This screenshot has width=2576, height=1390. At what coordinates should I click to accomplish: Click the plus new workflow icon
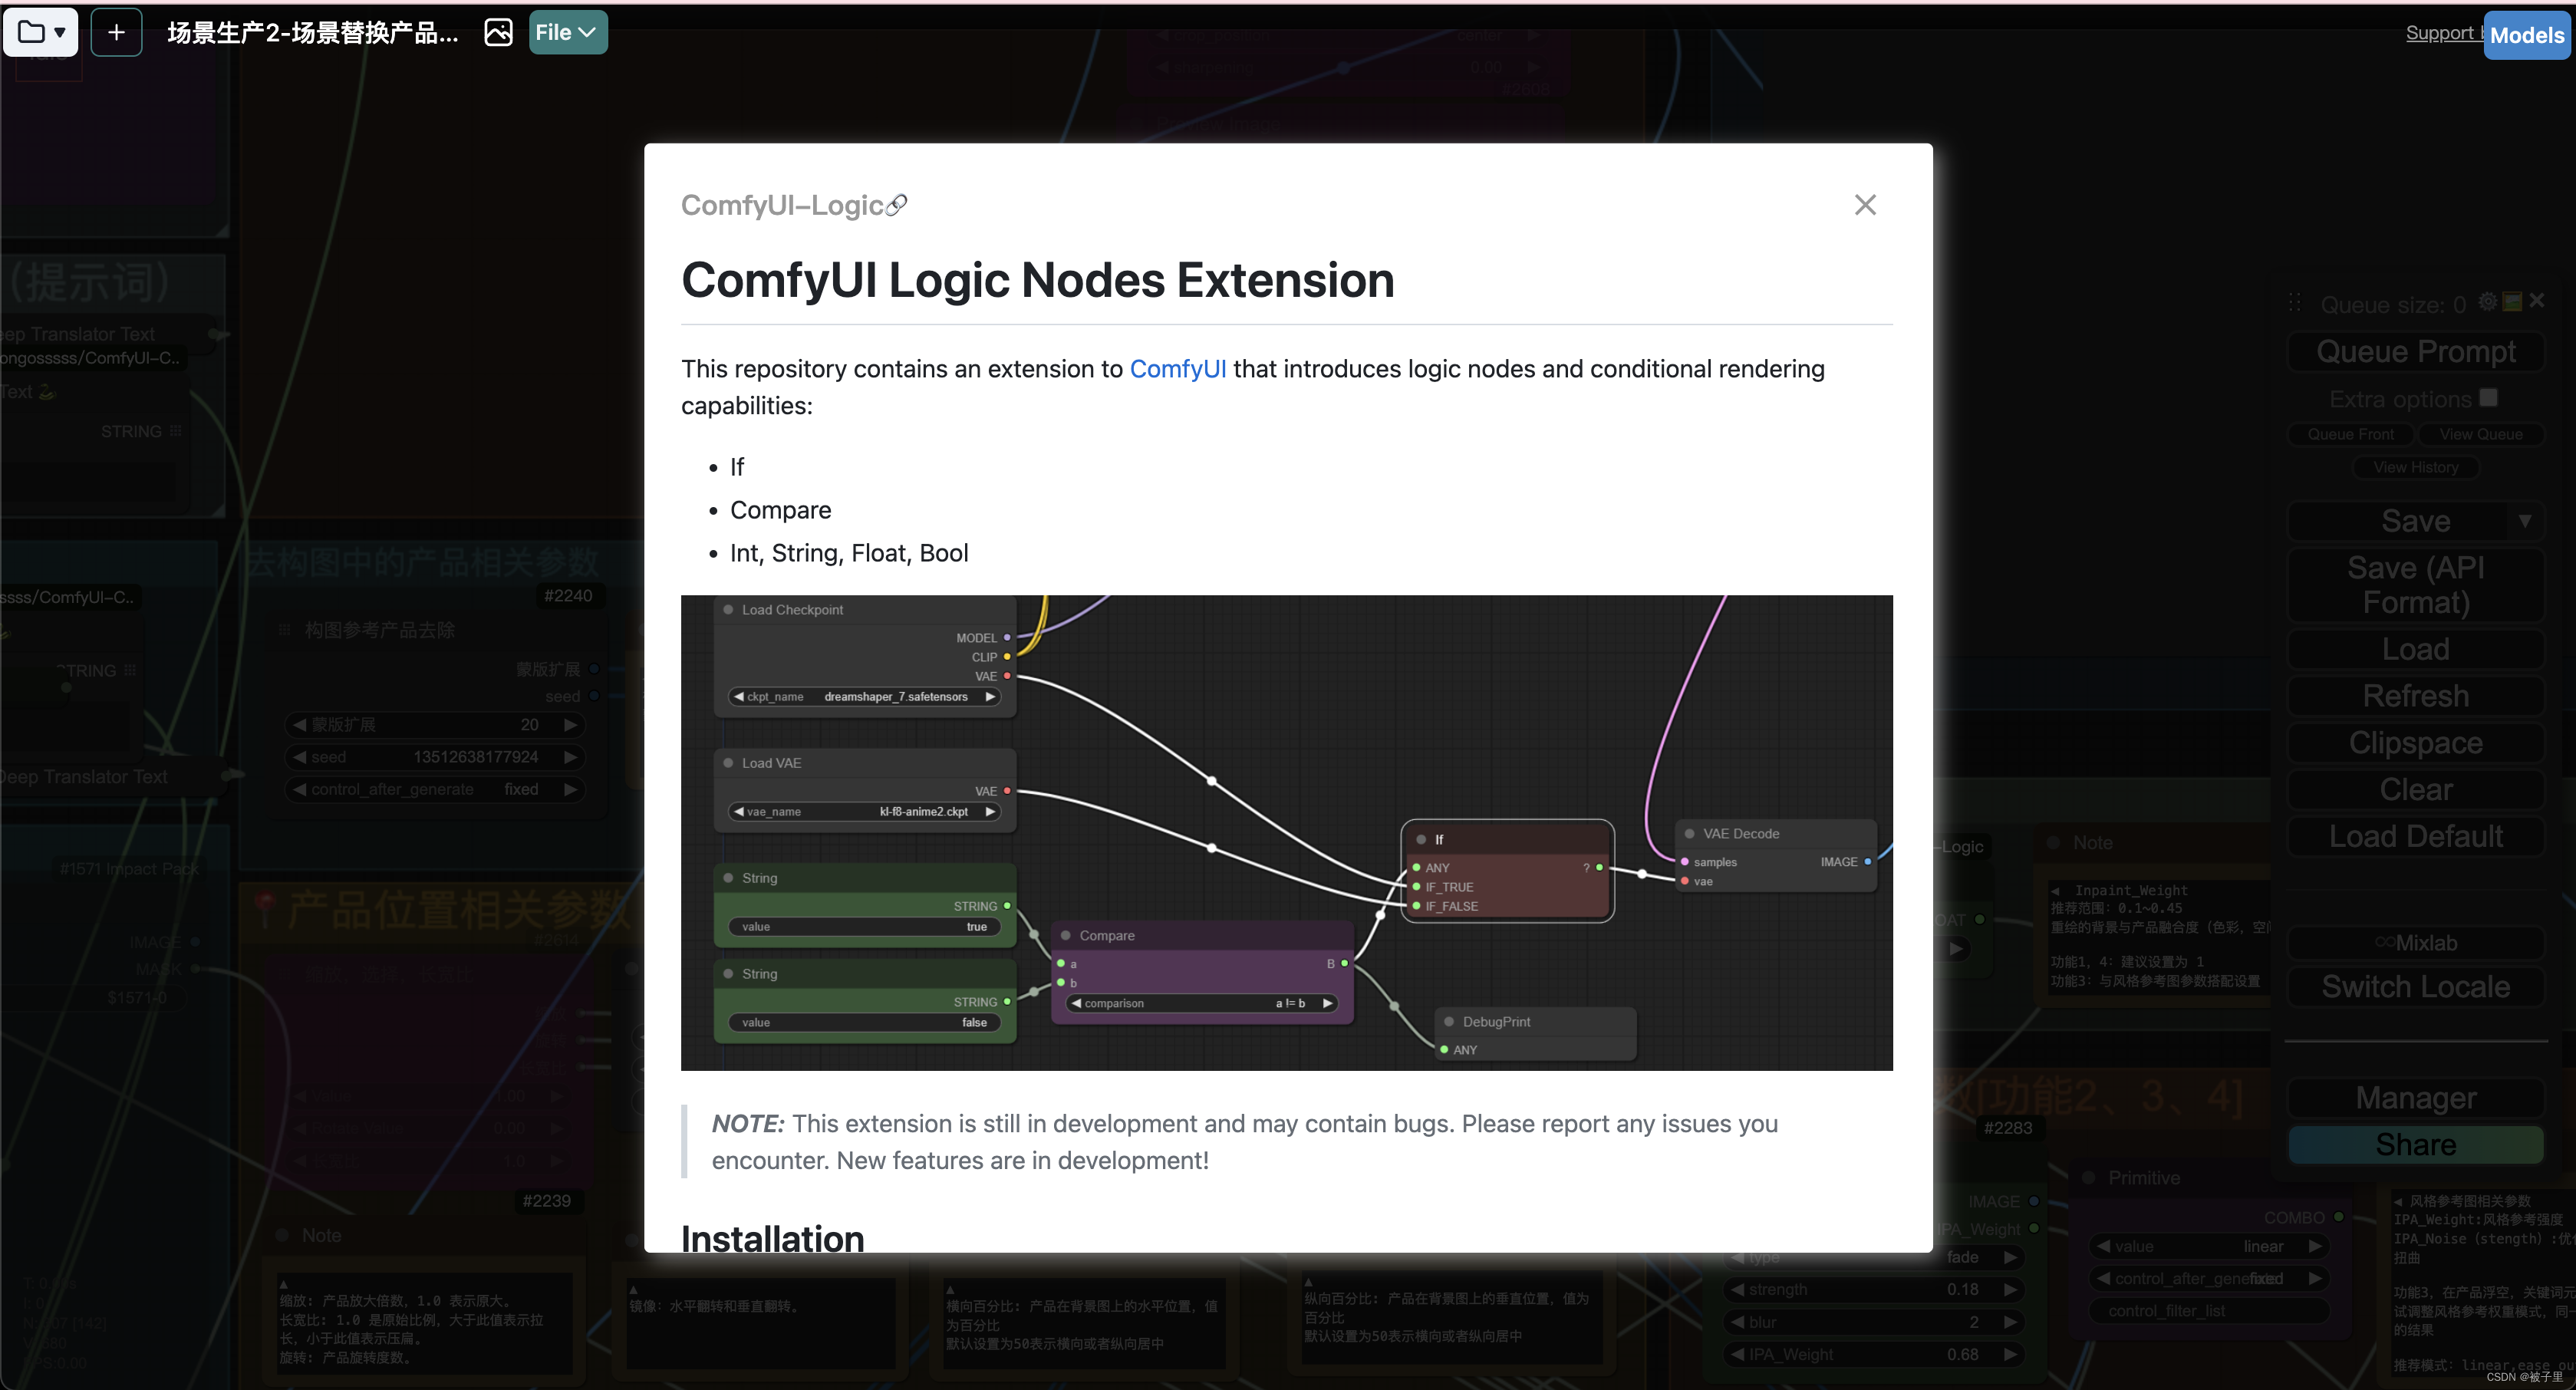(x=116, y=32)
